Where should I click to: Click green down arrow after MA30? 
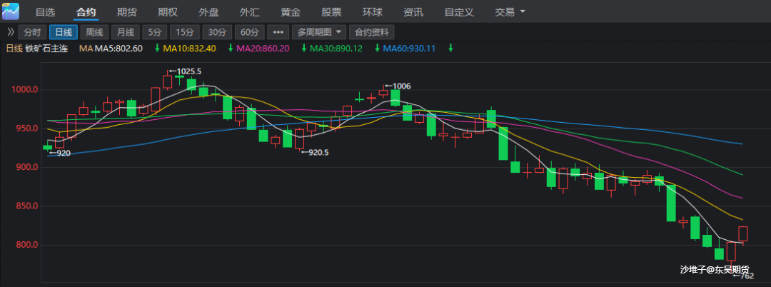click(x=377, y=48)
